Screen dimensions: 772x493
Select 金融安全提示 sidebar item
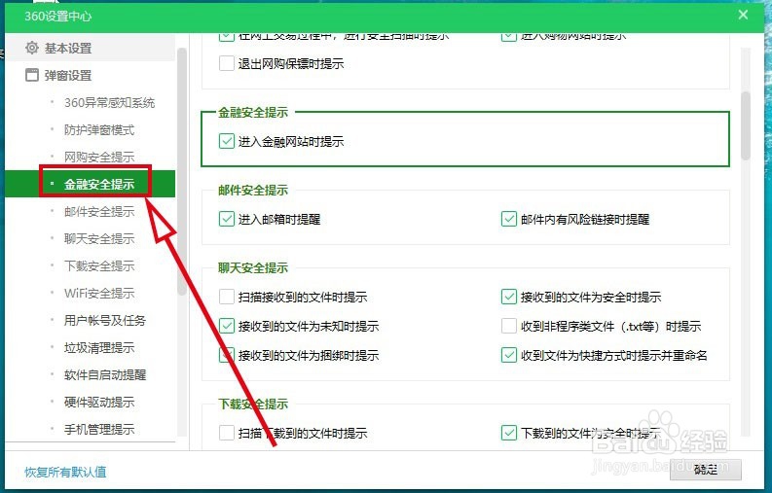(x=91, y=184)
